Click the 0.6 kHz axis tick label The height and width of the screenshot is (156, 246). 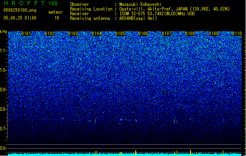[4, 148]
